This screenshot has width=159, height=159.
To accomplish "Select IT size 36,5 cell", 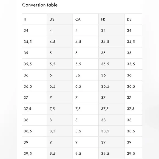I will (x=35, y=86).
